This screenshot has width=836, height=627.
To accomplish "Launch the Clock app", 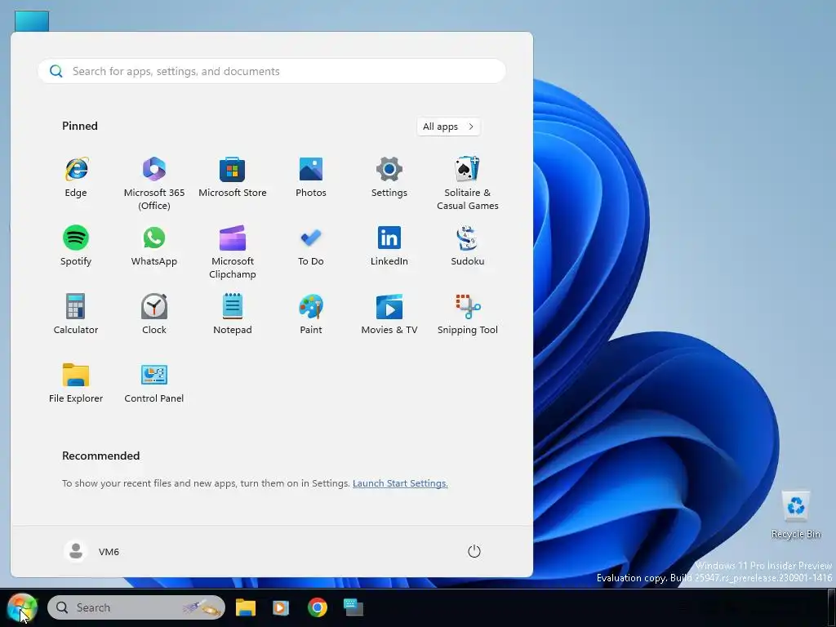I will tap(154, 314).
